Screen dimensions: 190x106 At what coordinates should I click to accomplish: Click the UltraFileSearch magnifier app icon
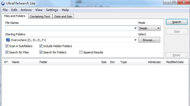pyautogui.click(x=3, y=3)
